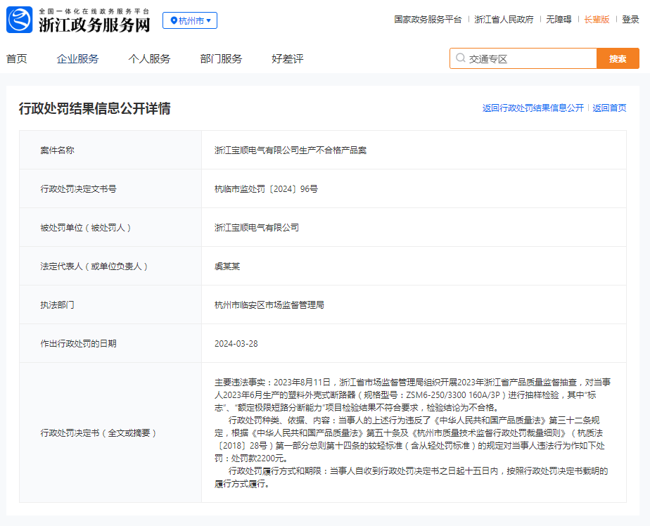Click the 行政处罚决定书（全文或摘要） label
Image resolution: width=650 pixels, height=526 pixels.
[x=98, y=432]
